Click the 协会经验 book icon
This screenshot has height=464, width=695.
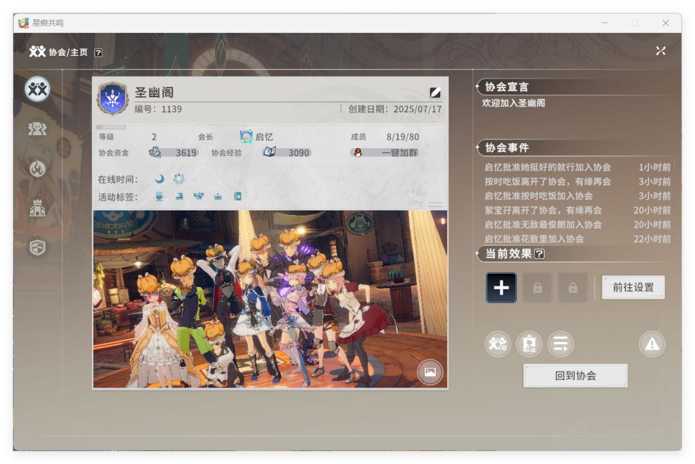[x=269, y=152]
